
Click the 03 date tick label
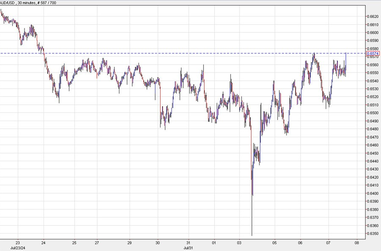pos(239,243)
